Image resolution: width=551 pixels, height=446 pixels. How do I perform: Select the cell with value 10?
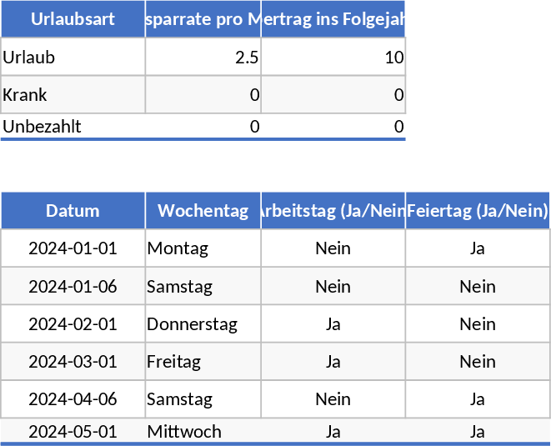333,58
